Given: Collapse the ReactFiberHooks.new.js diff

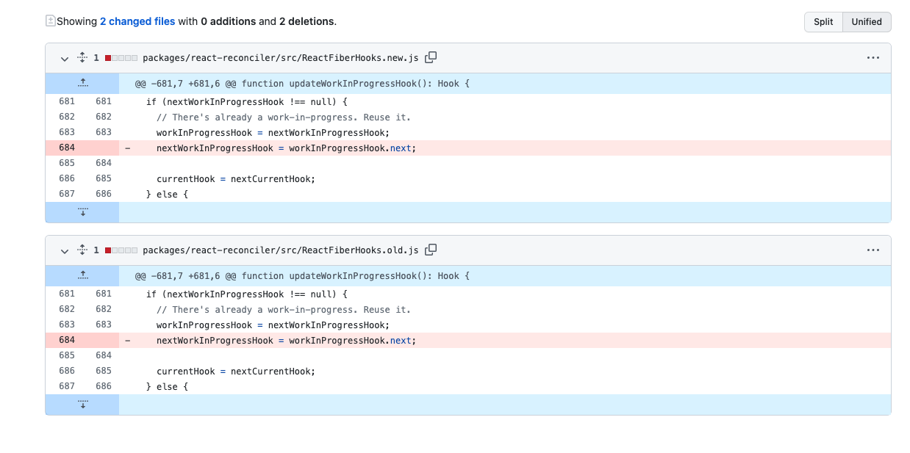Looking at the screenshot, I should click(x=65, y=58).
